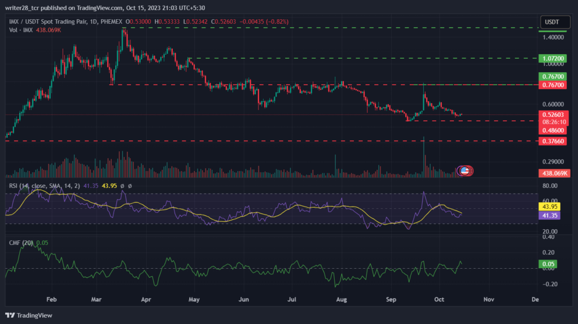Select the 0.37660 support price label
The height and width of the screenshot is (324, 578).
coord(553,141)
